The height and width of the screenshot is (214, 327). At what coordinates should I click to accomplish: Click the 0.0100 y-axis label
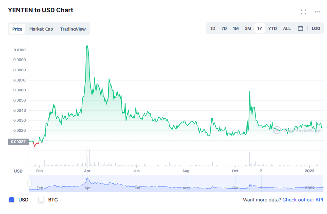point(20,50)
